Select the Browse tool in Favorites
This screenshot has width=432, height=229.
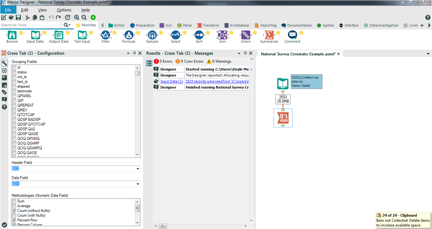click(12, 37)
